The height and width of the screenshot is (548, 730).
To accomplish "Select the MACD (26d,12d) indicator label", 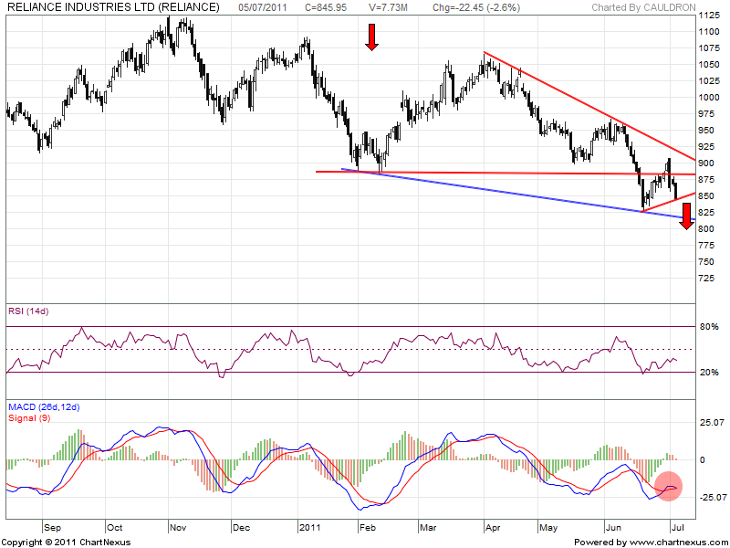I will pyautogui.click(x=44, y=406).
